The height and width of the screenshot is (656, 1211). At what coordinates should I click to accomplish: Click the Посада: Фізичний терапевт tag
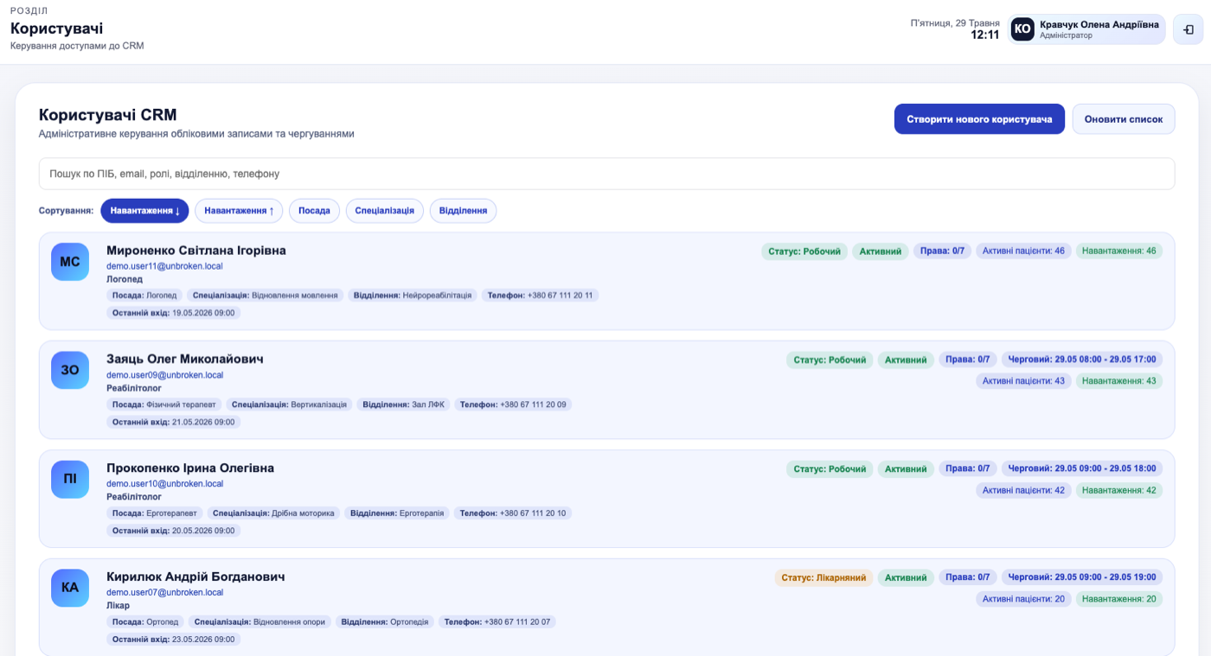[x=164, y=404]
